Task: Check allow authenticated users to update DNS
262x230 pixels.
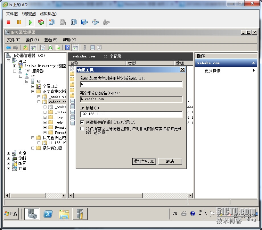Action: coord(82,129)
